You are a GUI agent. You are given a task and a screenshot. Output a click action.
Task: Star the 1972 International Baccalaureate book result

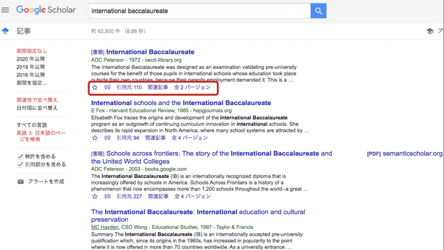(x=95, y=87)
